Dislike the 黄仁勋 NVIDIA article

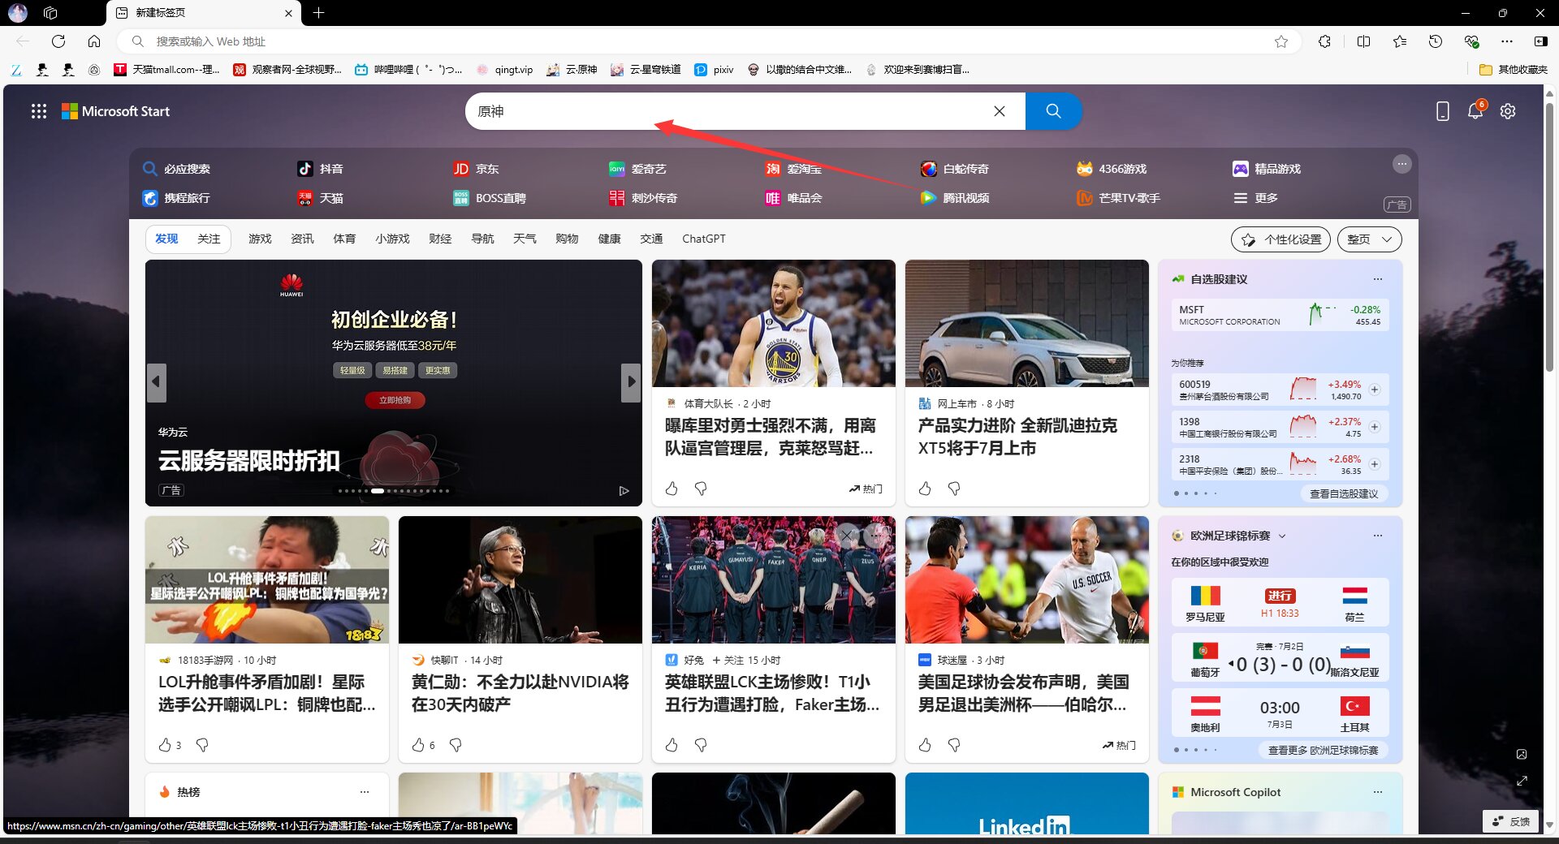pyautogui.click(x=456, y=745)
